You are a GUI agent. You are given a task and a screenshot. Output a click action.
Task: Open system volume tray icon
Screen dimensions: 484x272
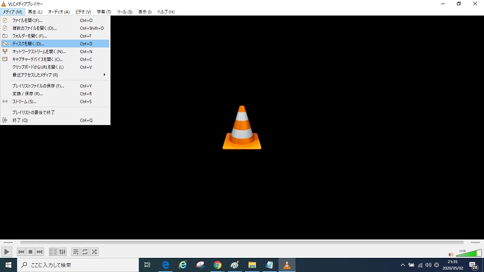[428, 265]
